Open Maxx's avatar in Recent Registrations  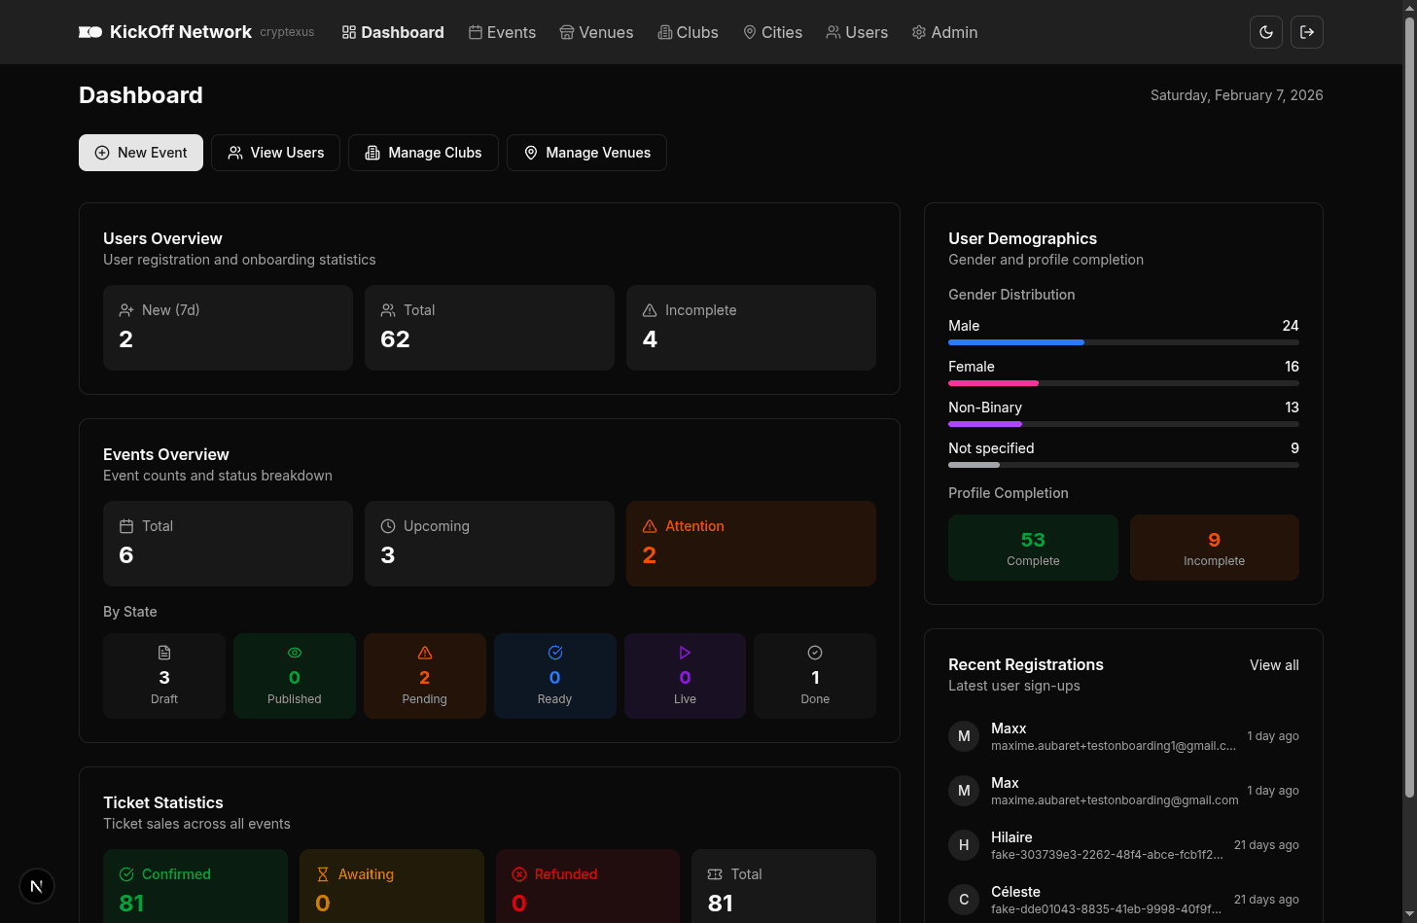pos(964,736)
